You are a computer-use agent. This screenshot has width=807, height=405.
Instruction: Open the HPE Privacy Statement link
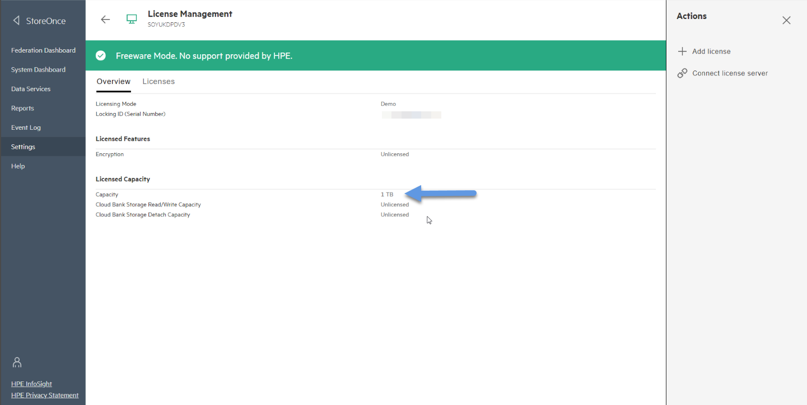(45, 395)
